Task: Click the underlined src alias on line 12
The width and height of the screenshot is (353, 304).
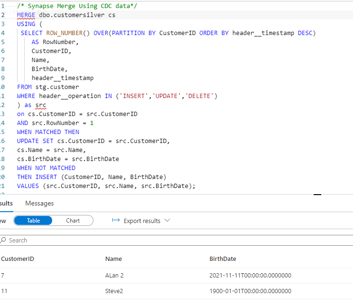Action: tap(41, 105)
